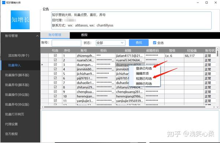Image resolution: width=220 pixels, height=143 pixels.
Task: Uncheck the checkbox for row 11 yanjiujie3
Action: click(x=55, y=101)
